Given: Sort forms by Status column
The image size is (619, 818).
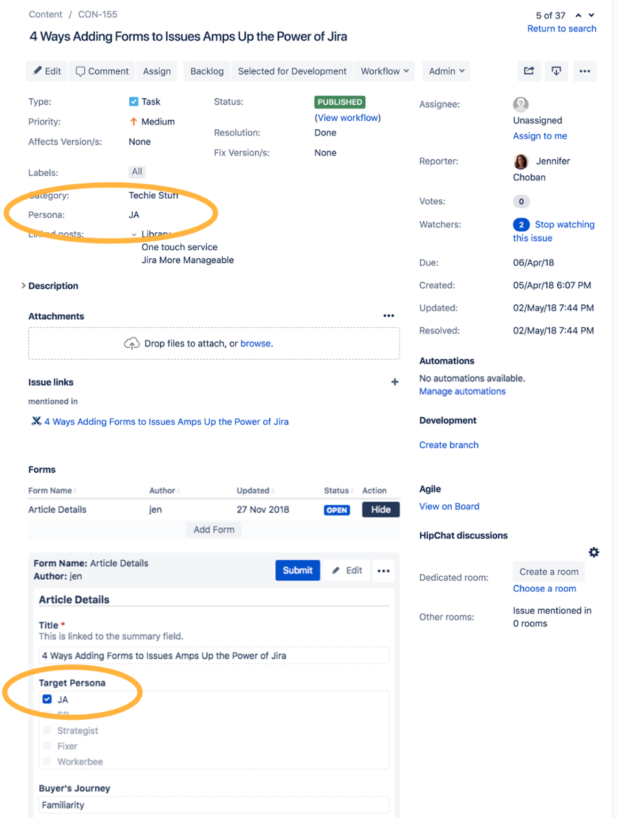Looking at the screenshot, I should pos(338,490).
